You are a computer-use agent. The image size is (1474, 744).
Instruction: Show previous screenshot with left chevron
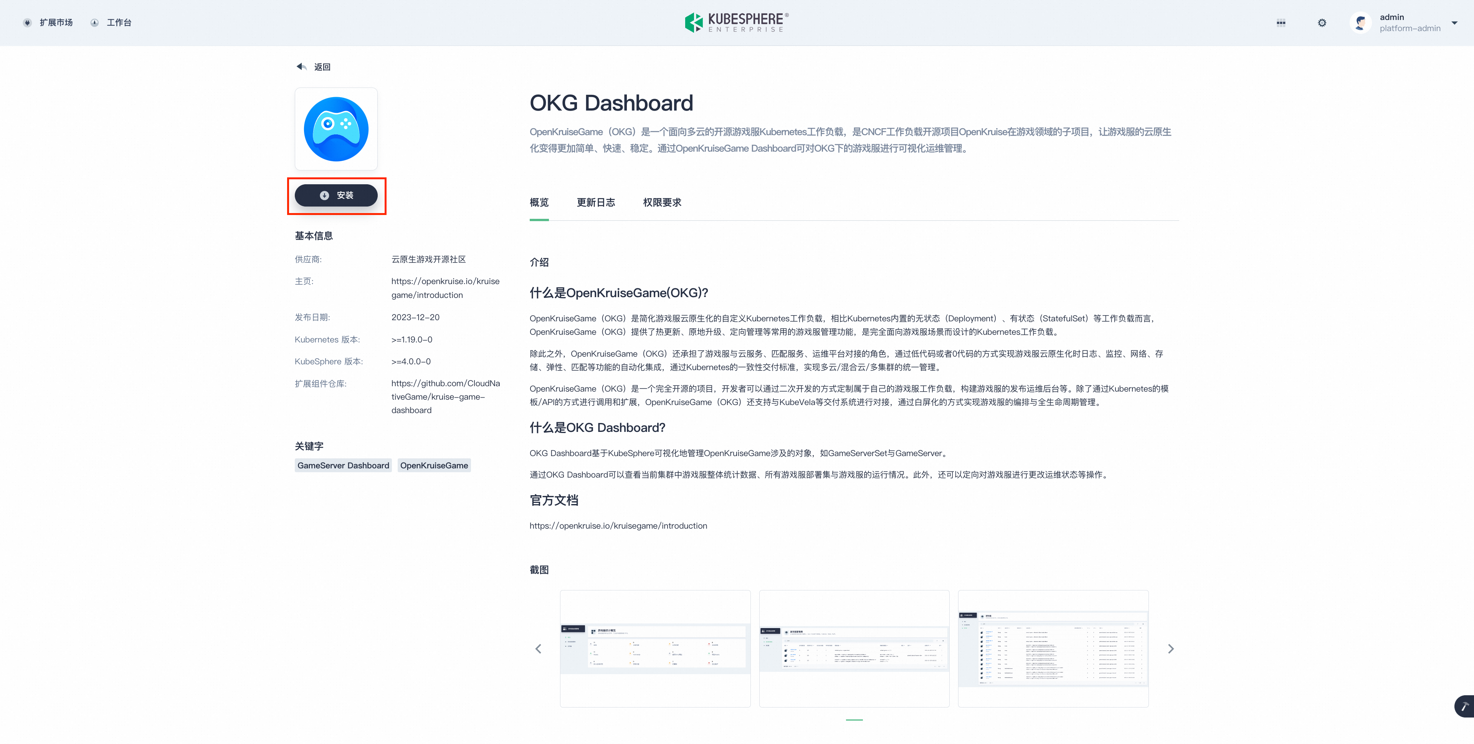click(538, 648)
